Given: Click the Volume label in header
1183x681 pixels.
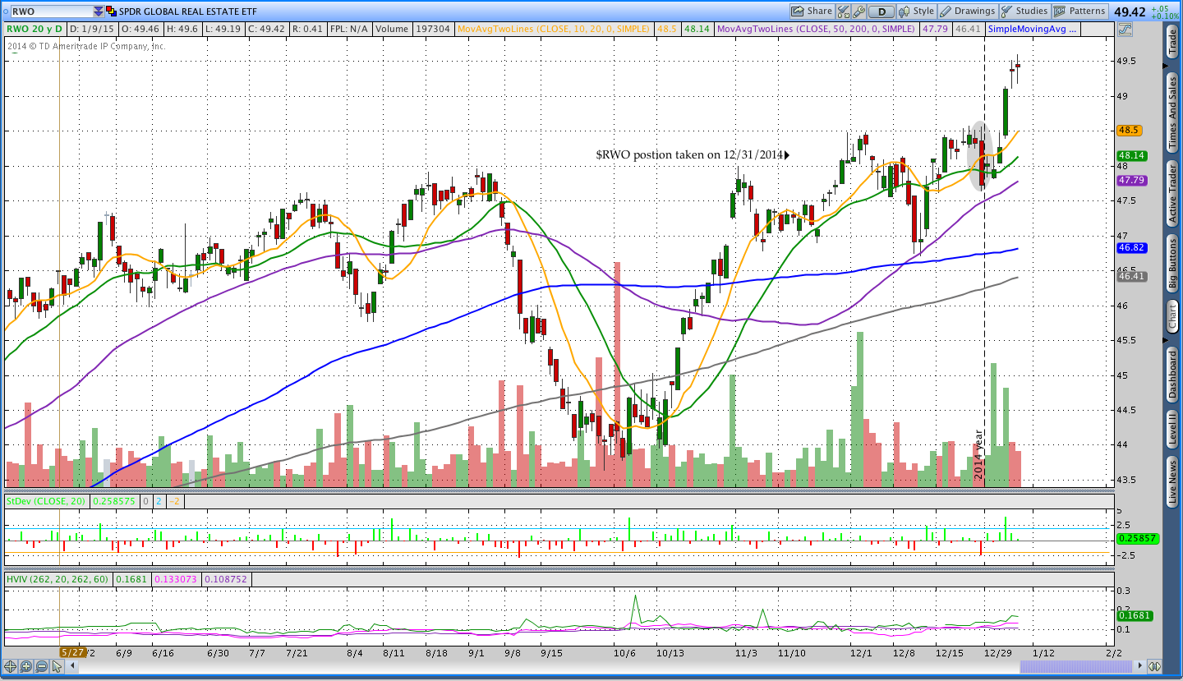Looking at the screenshot, I should coord(392,29).
